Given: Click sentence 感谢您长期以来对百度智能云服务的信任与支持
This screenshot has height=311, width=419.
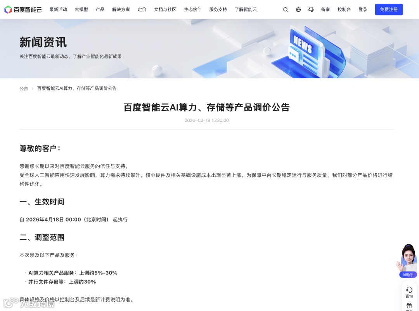Looking at the screenshot, I should [x=74, y=166].
